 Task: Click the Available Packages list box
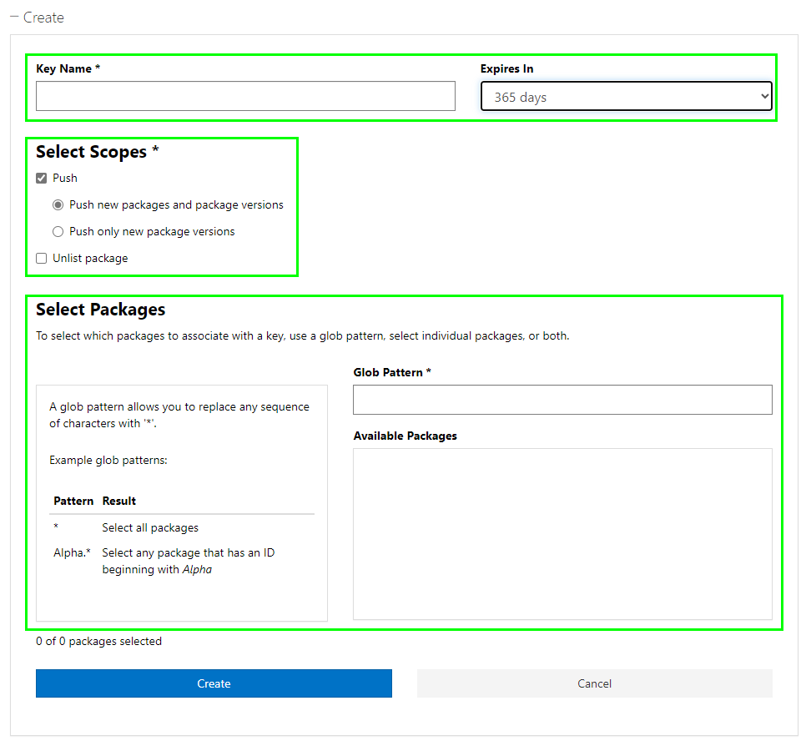562,534
